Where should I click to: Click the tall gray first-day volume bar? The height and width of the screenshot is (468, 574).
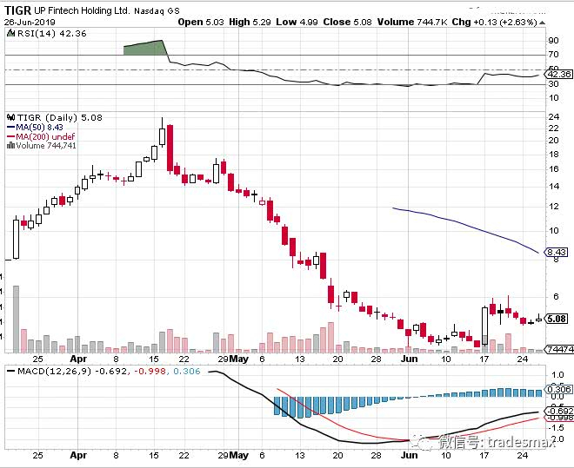pyautogui.click(x=17, y=319)
